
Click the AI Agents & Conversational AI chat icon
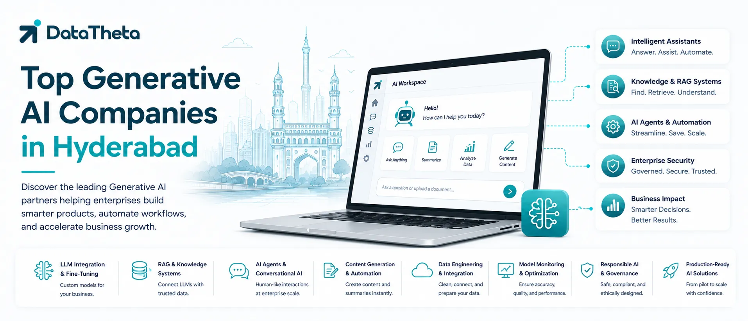239,271
